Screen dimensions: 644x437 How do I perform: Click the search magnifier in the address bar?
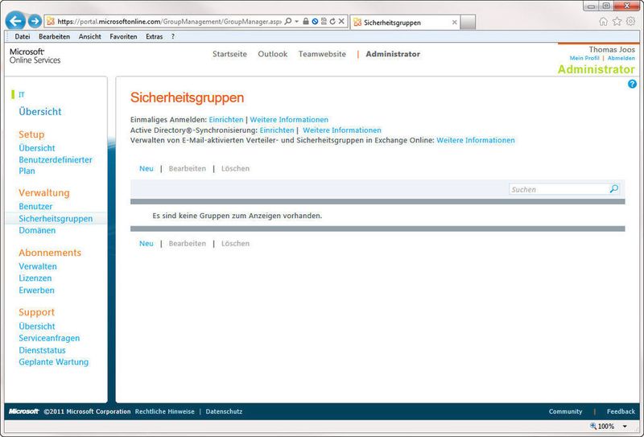288,21
